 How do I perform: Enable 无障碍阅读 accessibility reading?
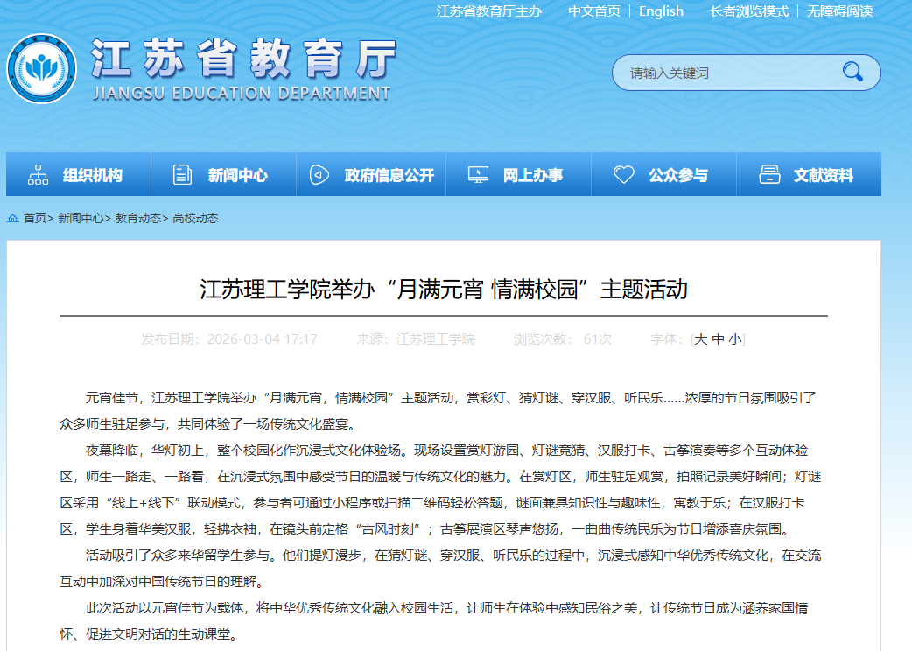839,11
